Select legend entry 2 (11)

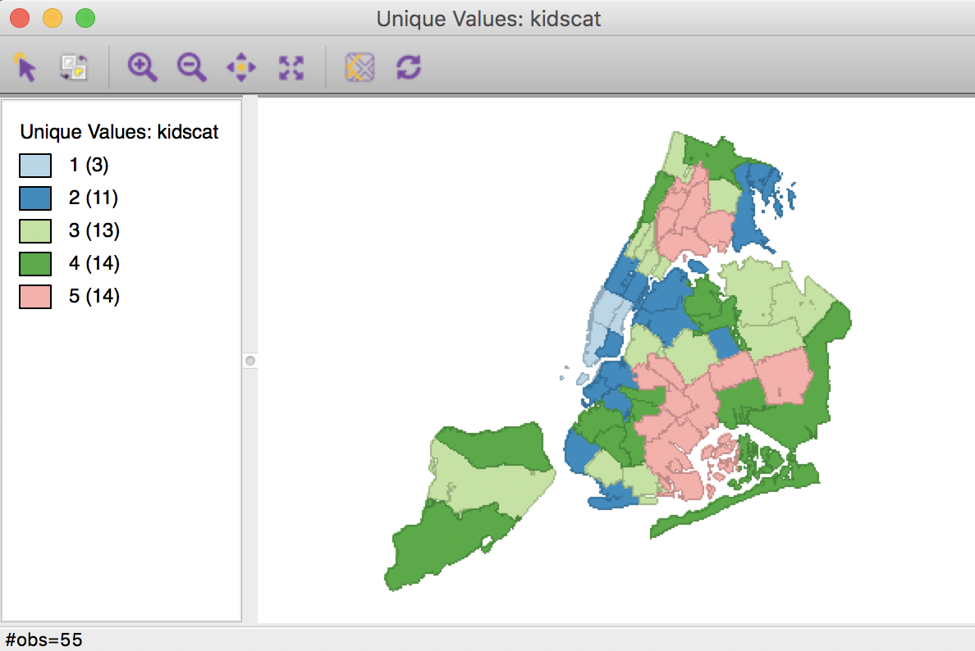tap(92, 198)
